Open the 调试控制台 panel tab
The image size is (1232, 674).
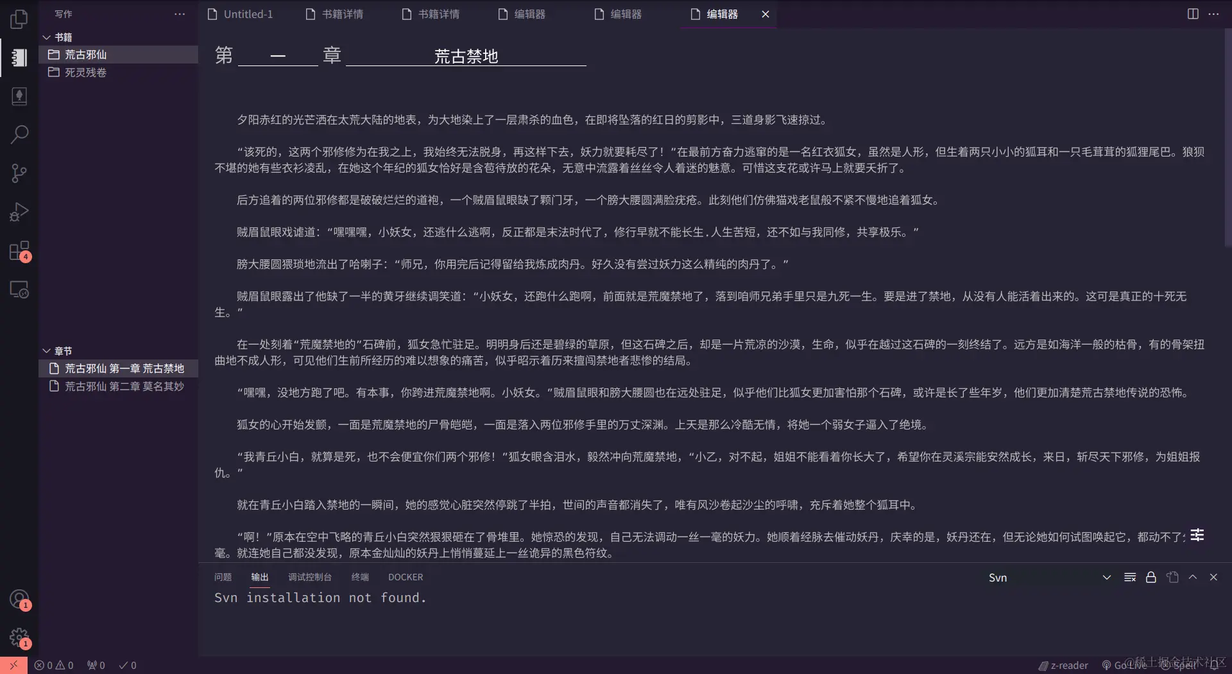(310, 577)
